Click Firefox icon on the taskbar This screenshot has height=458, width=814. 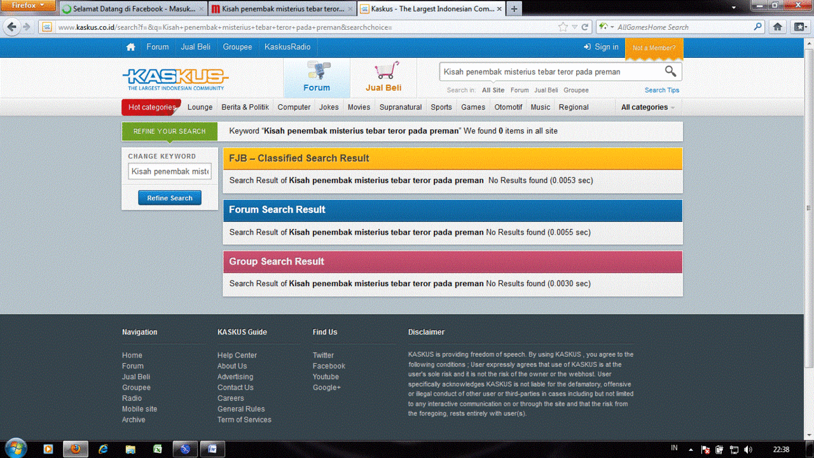[76, 449]
